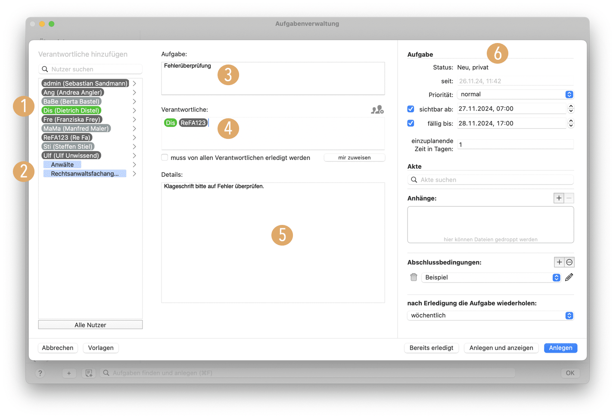This screenshot has width=616, height=418.
Task: Click the ReFA123 tag in Verantwortliche
Action: [x=193, y=123]
